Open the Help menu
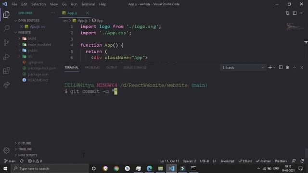Image resolution: width=308 pixels, height=173 pixels. coord(103,4)
